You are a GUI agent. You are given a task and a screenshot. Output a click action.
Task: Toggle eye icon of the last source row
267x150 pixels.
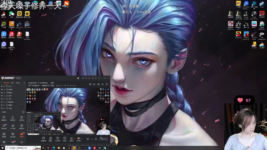(x=2, y=108)
